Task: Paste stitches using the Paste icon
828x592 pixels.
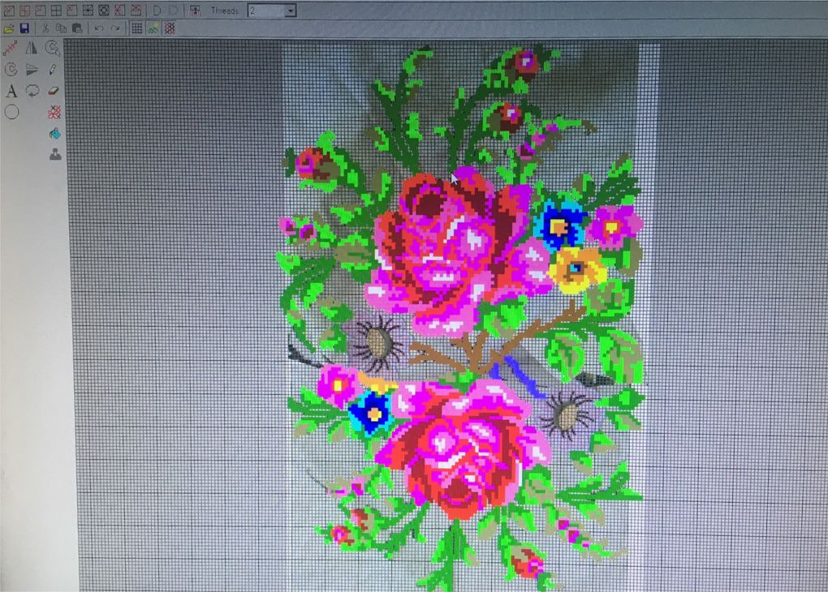Action: click(x=76, y=27)
